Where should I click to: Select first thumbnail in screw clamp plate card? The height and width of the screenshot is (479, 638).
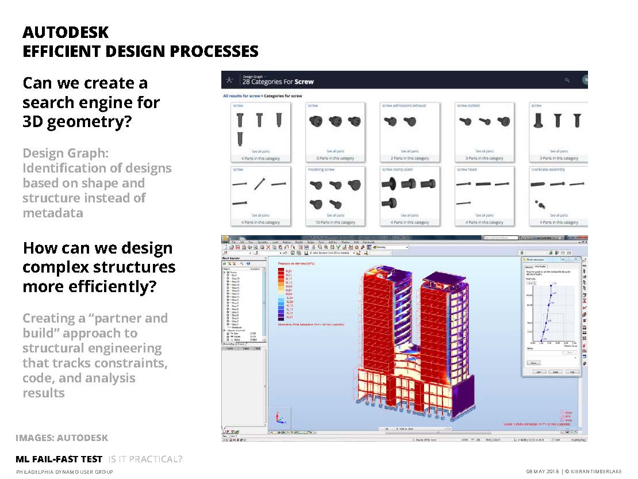389,185
